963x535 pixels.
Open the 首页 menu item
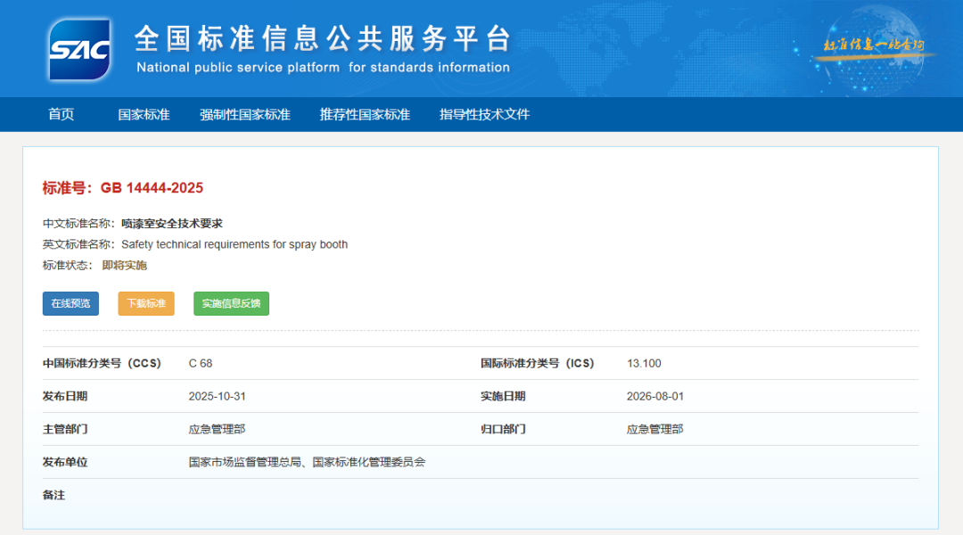[x=60, y=114]
